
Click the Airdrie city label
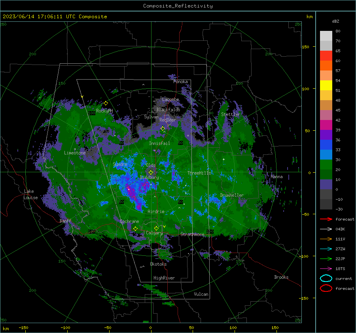click(x=156, y=211)
